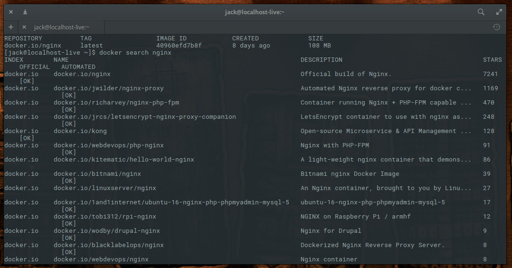Click the Official build of Nginx description
This screenshot has width=512, height=268.
pos(346,74)
